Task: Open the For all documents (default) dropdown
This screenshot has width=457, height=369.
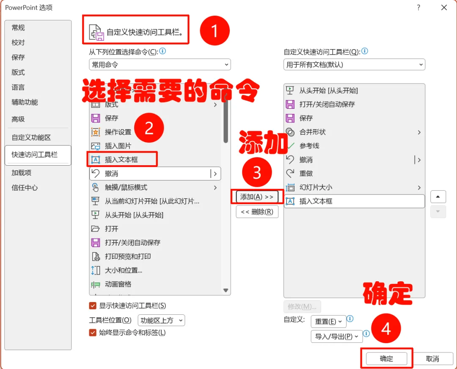Action: (x=354, y=64)
